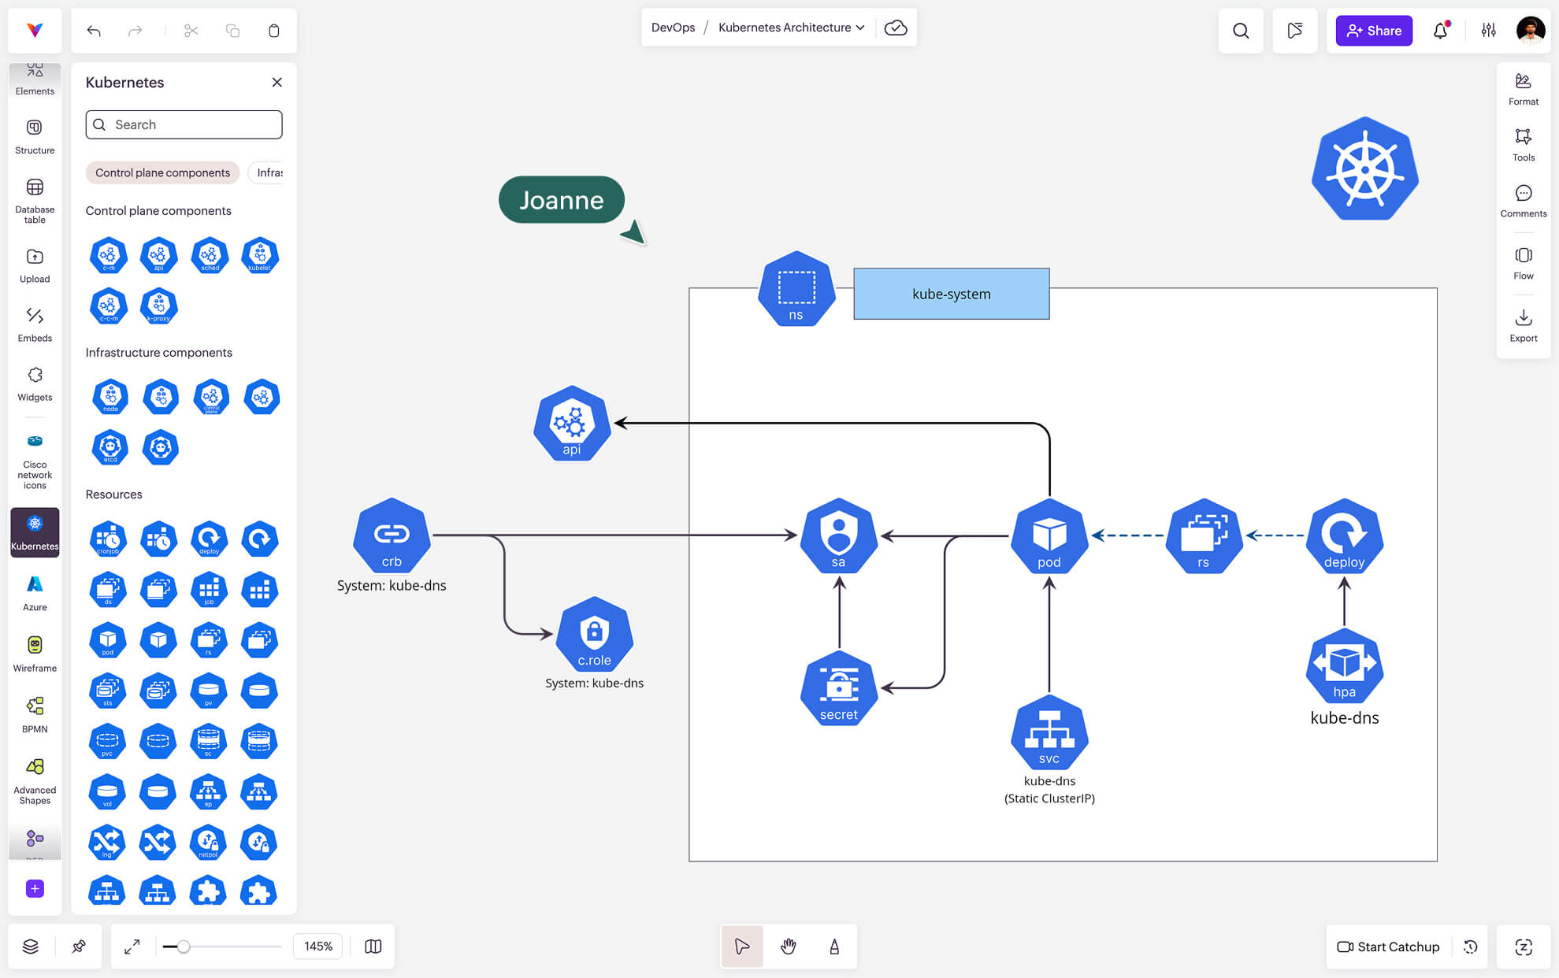
Task: Close the Kubernetes panel
Action: tap(277, 82)
